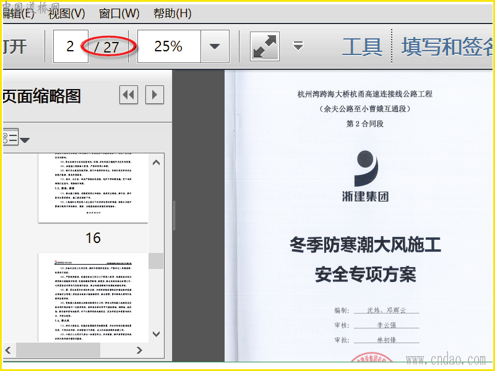Click the thumbnail scrollbar down arrow
Image resolution: width=495 pixels, height=371 pixels.
(x=157, y=334)
